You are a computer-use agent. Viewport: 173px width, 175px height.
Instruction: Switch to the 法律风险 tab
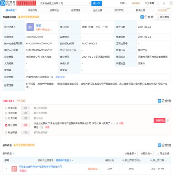(x=33, y=10)
